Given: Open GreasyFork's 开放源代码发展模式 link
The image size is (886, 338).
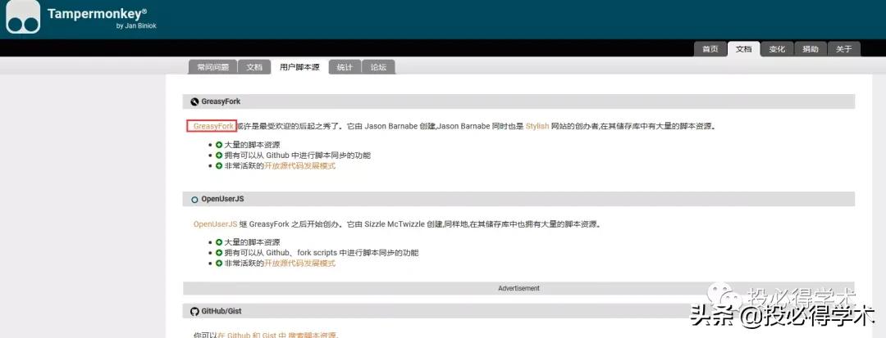Looking at the screenshot, I should (x=300, y=166).
